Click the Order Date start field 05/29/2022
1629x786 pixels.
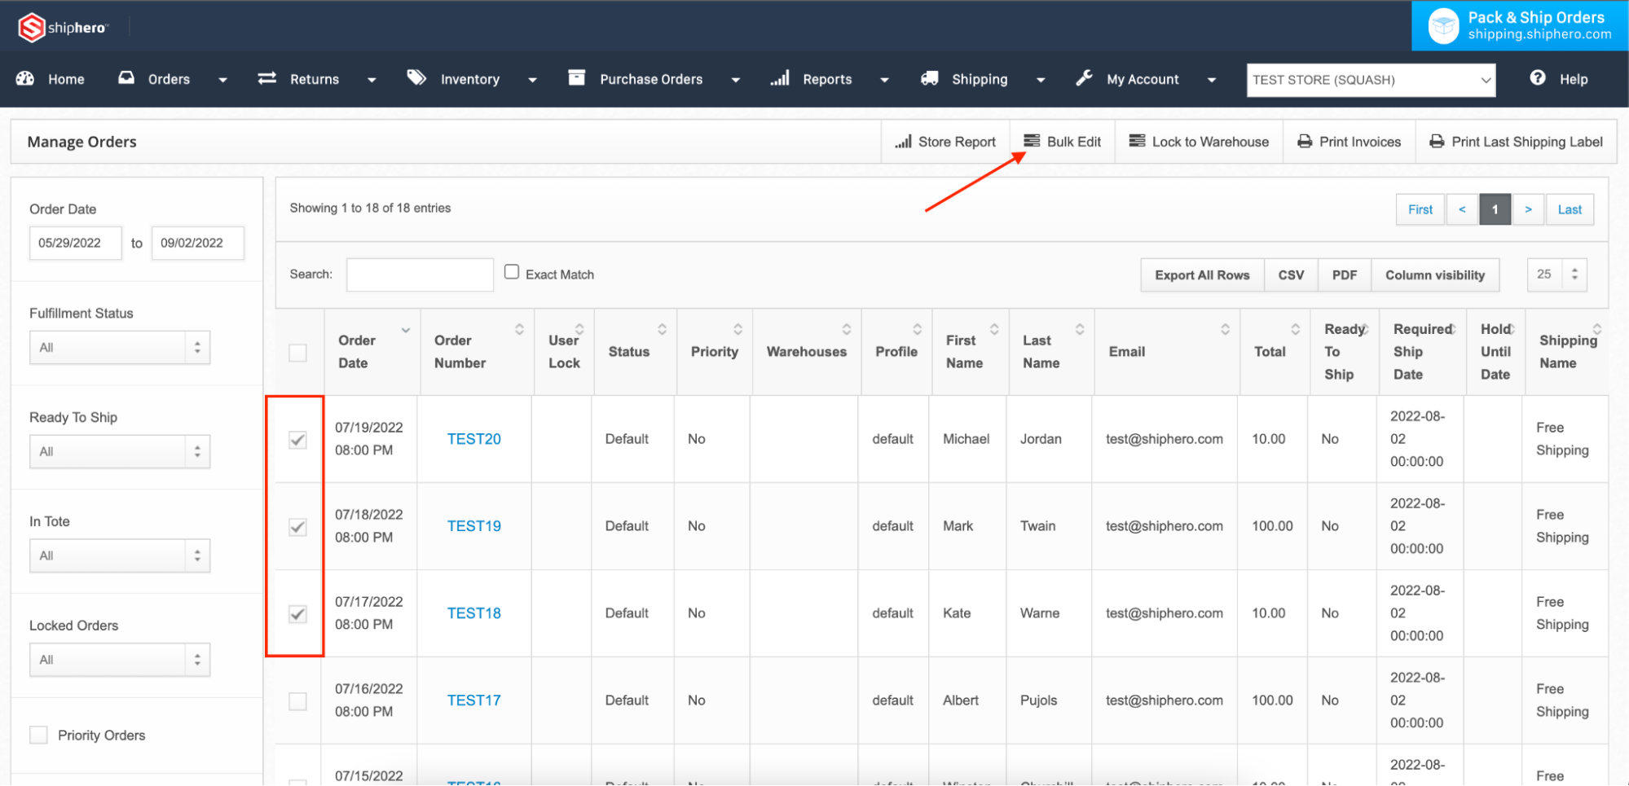tap(76, 243)
